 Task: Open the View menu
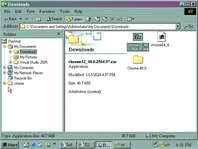pos(30,11)
